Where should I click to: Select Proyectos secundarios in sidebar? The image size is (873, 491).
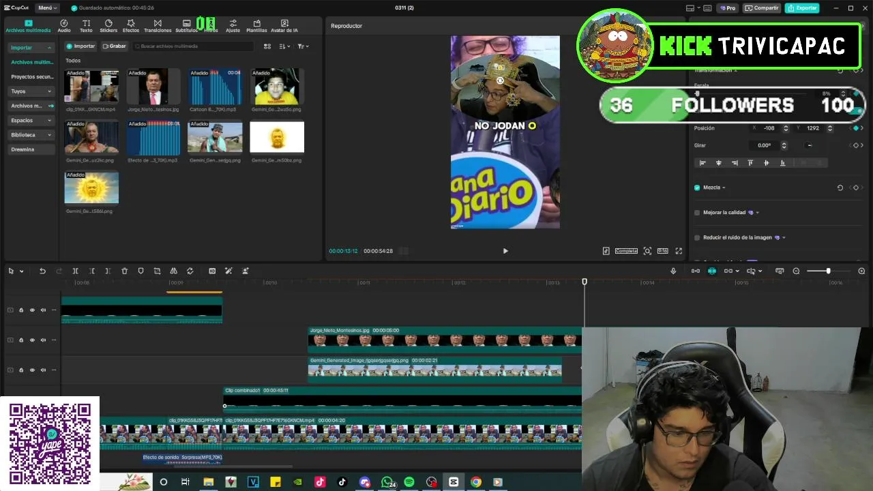31,77
